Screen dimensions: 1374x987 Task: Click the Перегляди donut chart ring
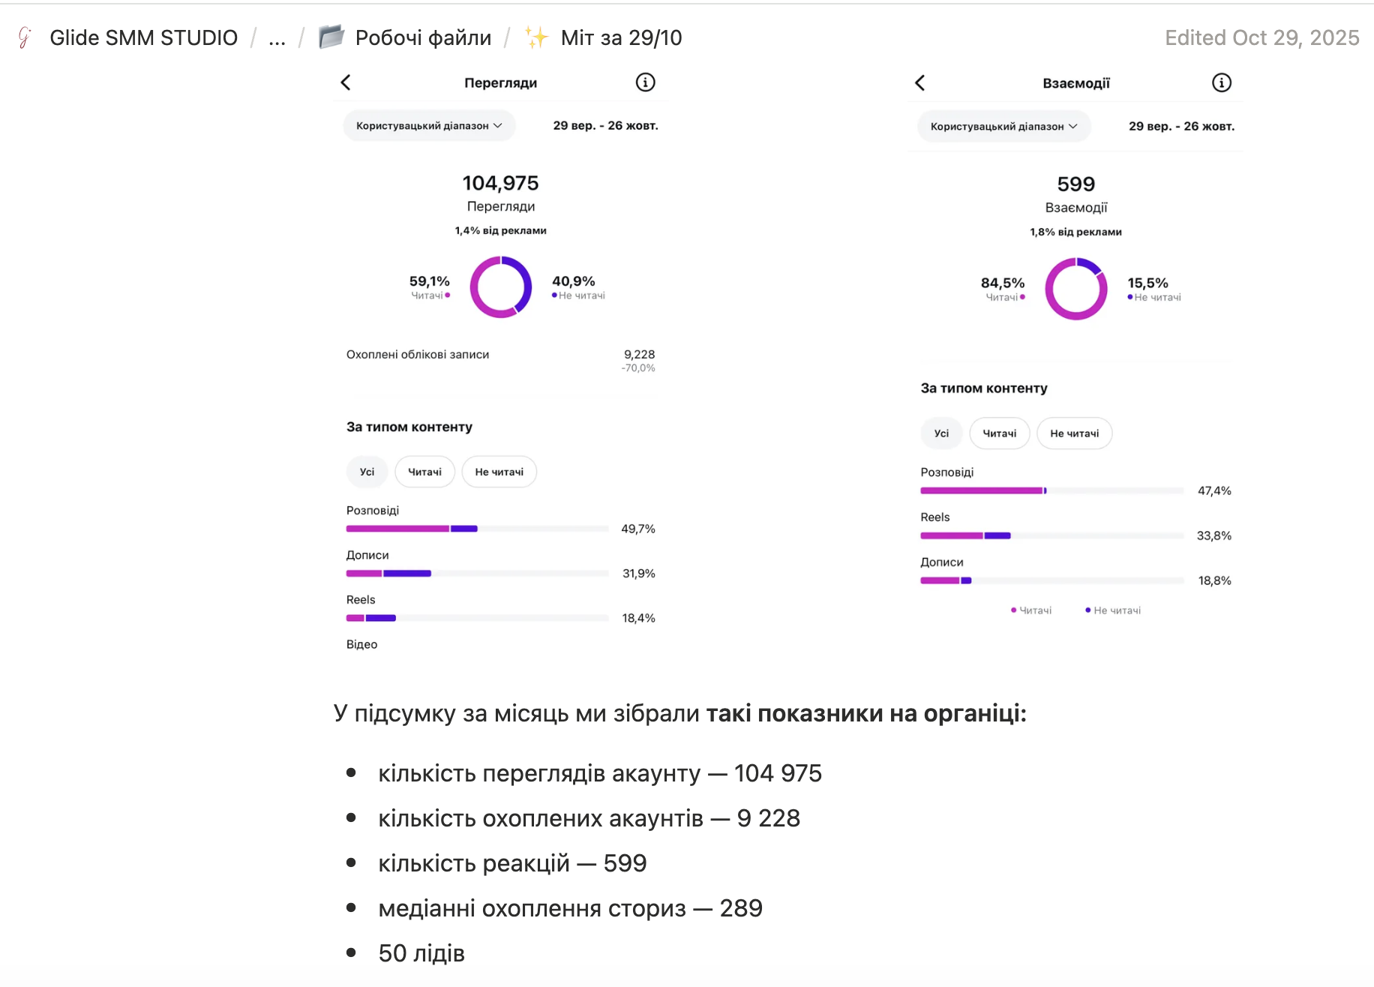(501, 287)
